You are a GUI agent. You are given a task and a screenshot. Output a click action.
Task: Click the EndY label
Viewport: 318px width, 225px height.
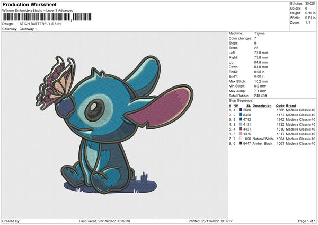pos(233,76)
